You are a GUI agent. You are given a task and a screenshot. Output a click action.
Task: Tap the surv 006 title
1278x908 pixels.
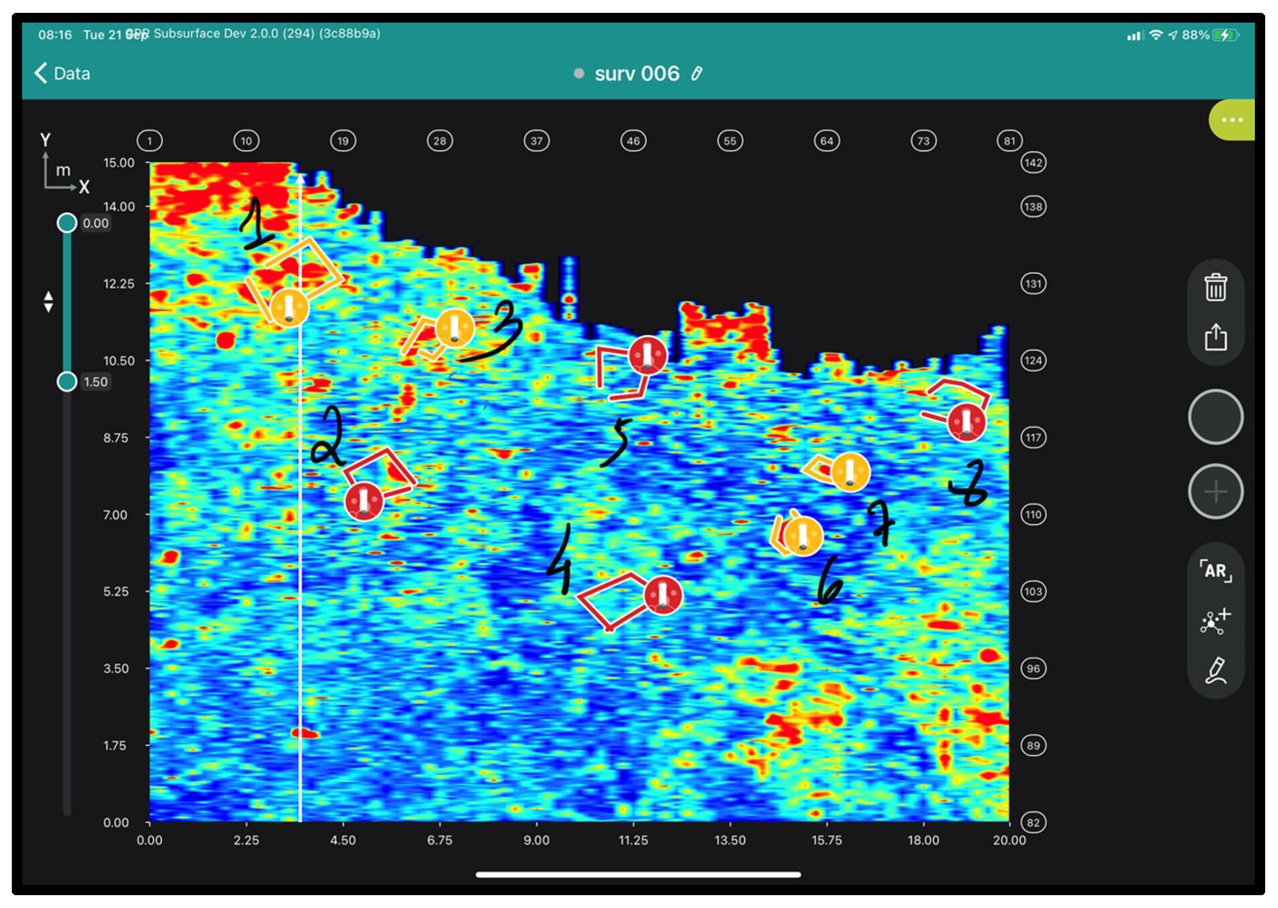click(636, 74)
